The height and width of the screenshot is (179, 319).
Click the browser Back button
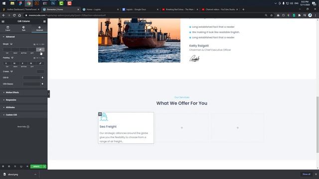point(3,15)
